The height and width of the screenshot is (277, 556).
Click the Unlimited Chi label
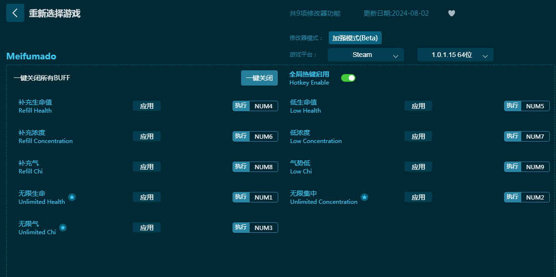[x=37, y=232]
